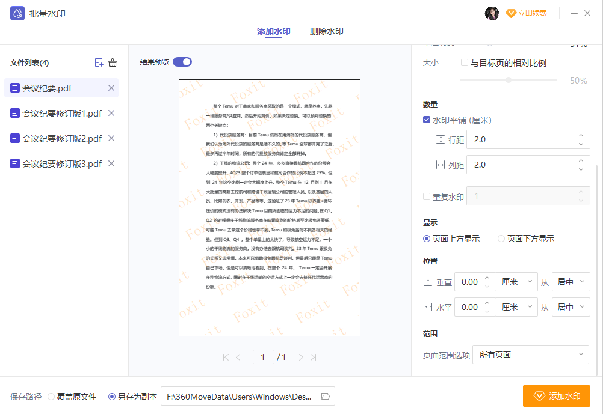Expand the horizontal 居中 alignment dropdown

click(x=571, y=307)
